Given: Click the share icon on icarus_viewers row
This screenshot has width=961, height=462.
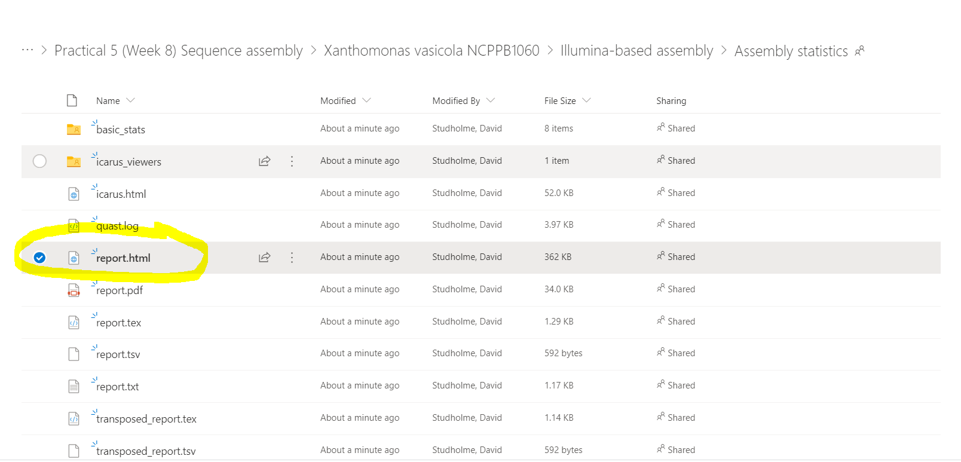Looking at the screenshot, I should (264, 161).
